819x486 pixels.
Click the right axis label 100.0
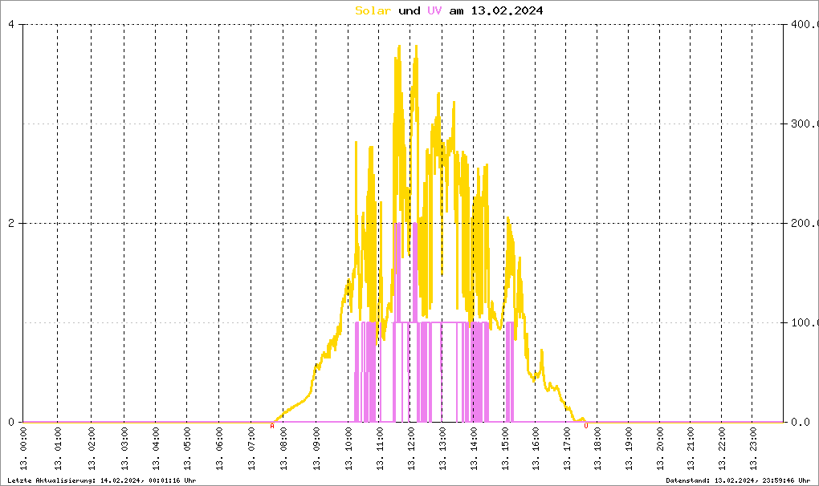coord(801,322)
